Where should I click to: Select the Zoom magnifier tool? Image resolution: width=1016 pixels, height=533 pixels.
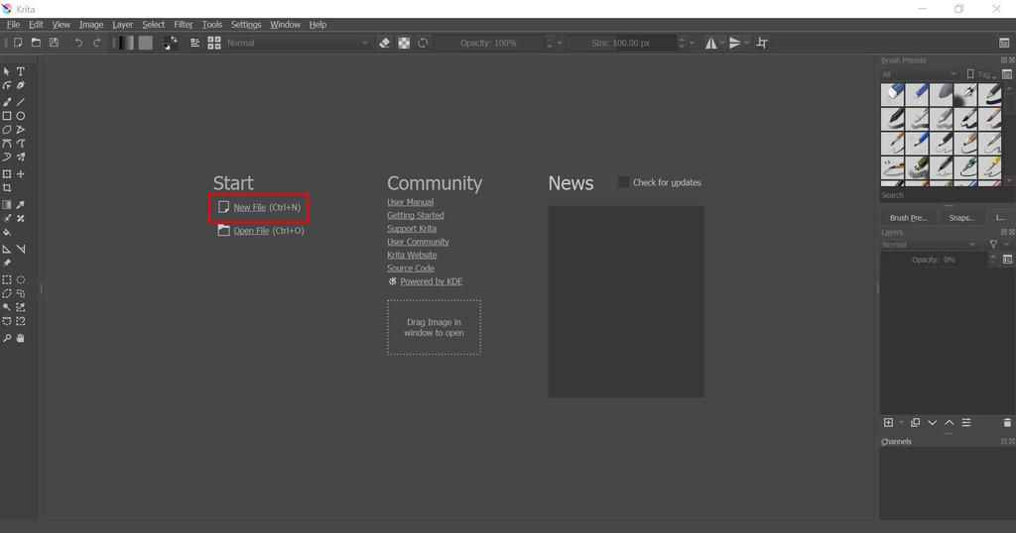pyautogui.click(x=7, y=338)
